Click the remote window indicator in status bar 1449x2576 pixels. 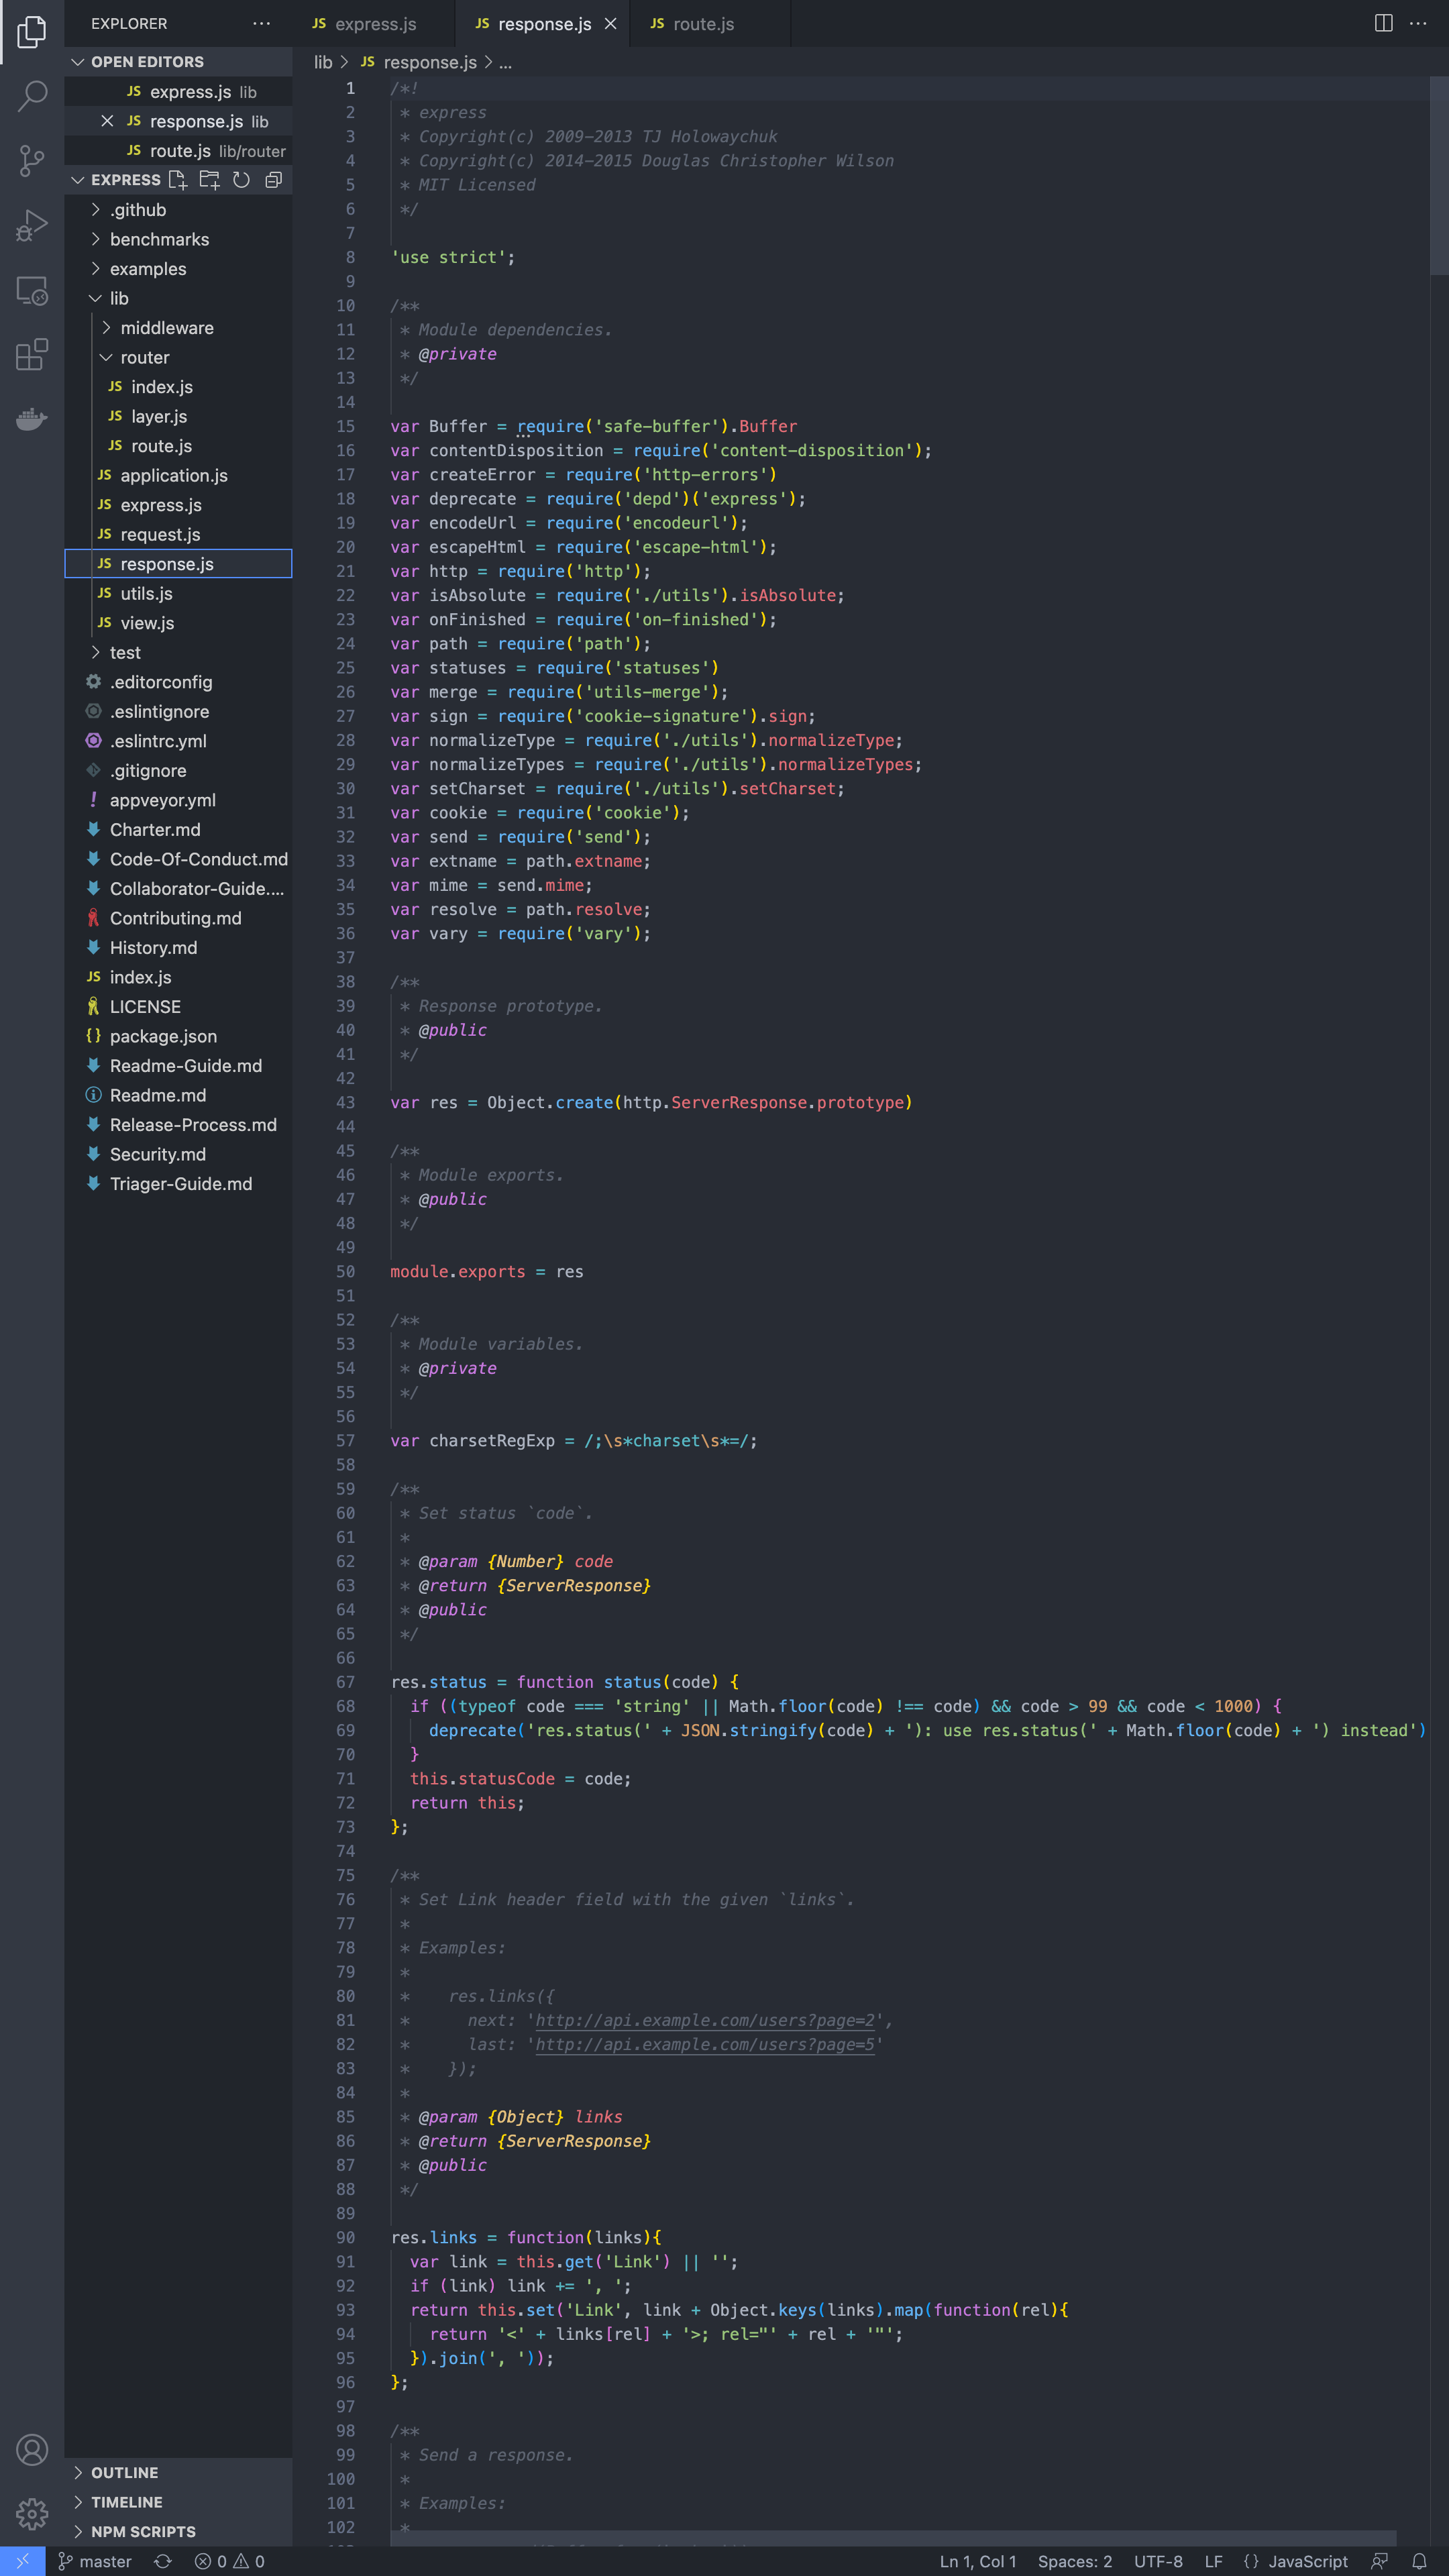tap(22, 2560)
